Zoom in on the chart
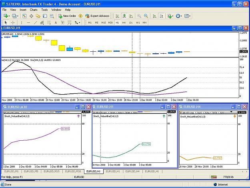 tap(139, 16)
